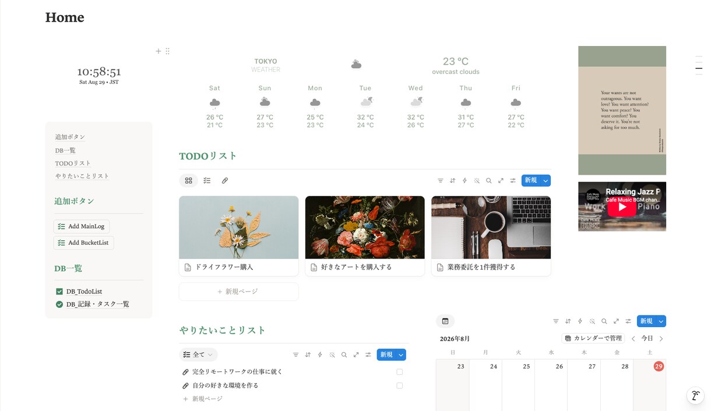Search the calendar database
This screenshot has height=411, width=711.
[604, 321]
